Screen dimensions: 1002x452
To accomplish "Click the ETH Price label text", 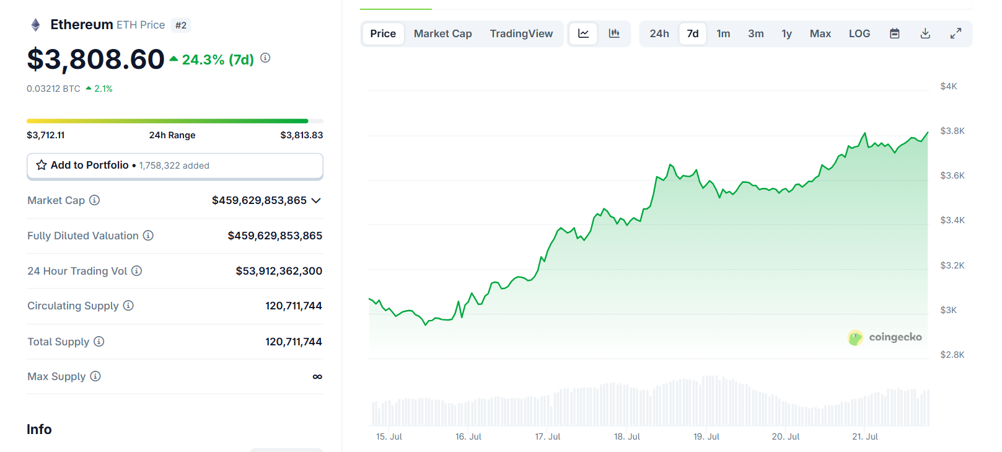I will coord(141,25).
